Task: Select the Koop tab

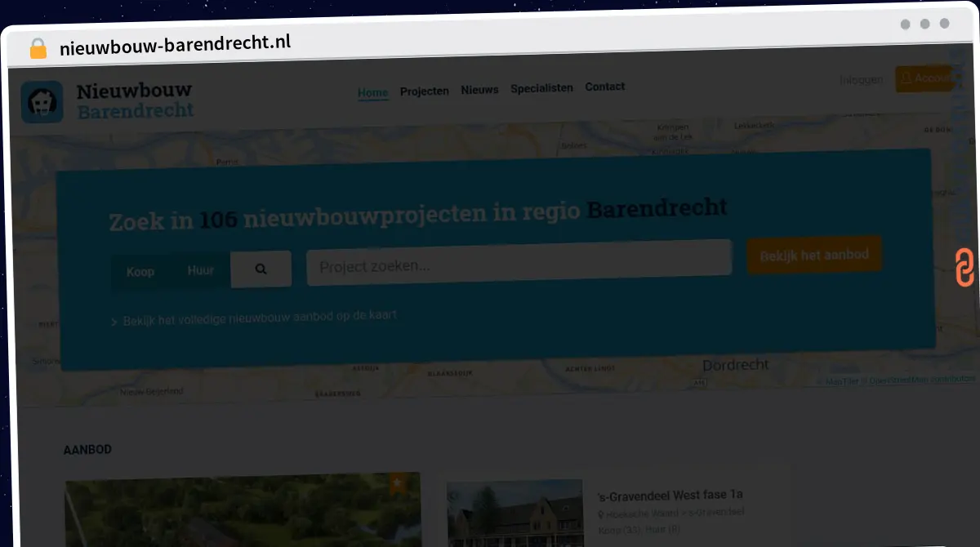Action: [x=140, y=272]
